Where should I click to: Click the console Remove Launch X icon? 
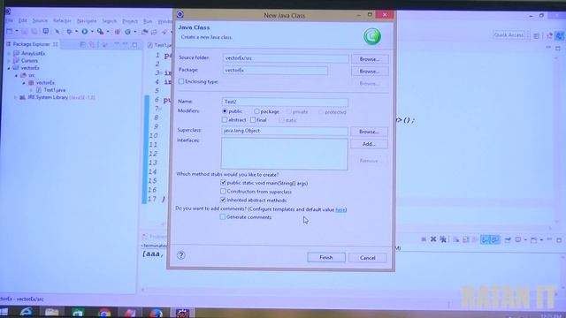[433, 239]
